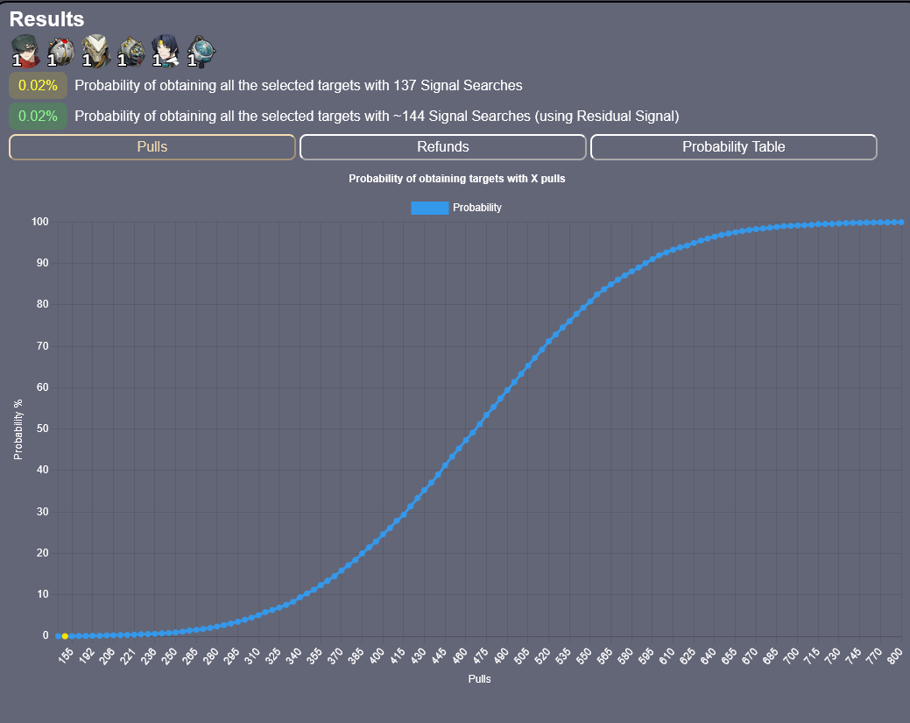Click the y-axis label '100'
The image size is (910, 723).
pyautogui.click(x=40, y=222)
